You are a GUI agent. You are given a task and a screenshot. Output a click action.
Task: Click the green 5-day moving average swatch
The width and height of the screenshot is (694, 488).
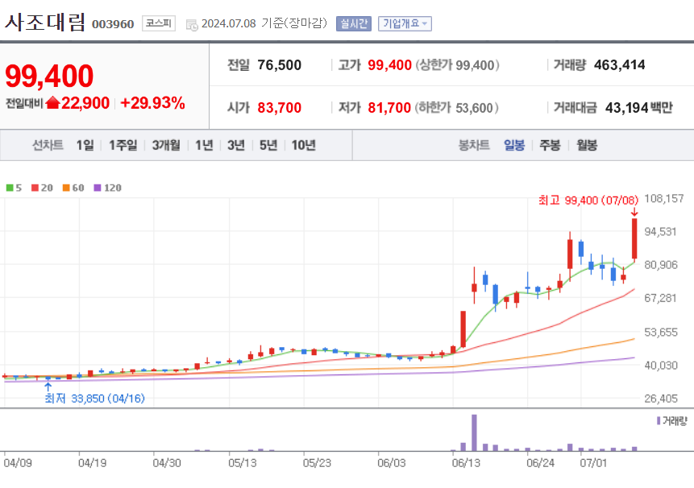tap(10, 188)
